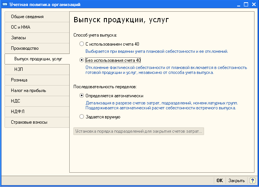Click the window icon in title bar

(x=5, y=5)
